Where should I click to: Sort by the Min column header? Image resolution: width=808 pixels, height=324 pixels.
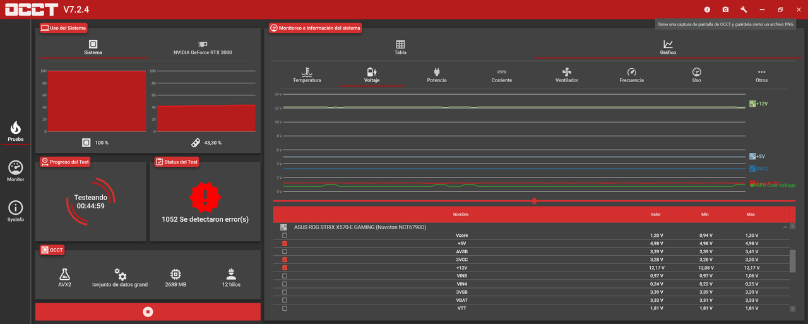pyautogui.click(x=704, y=214)
